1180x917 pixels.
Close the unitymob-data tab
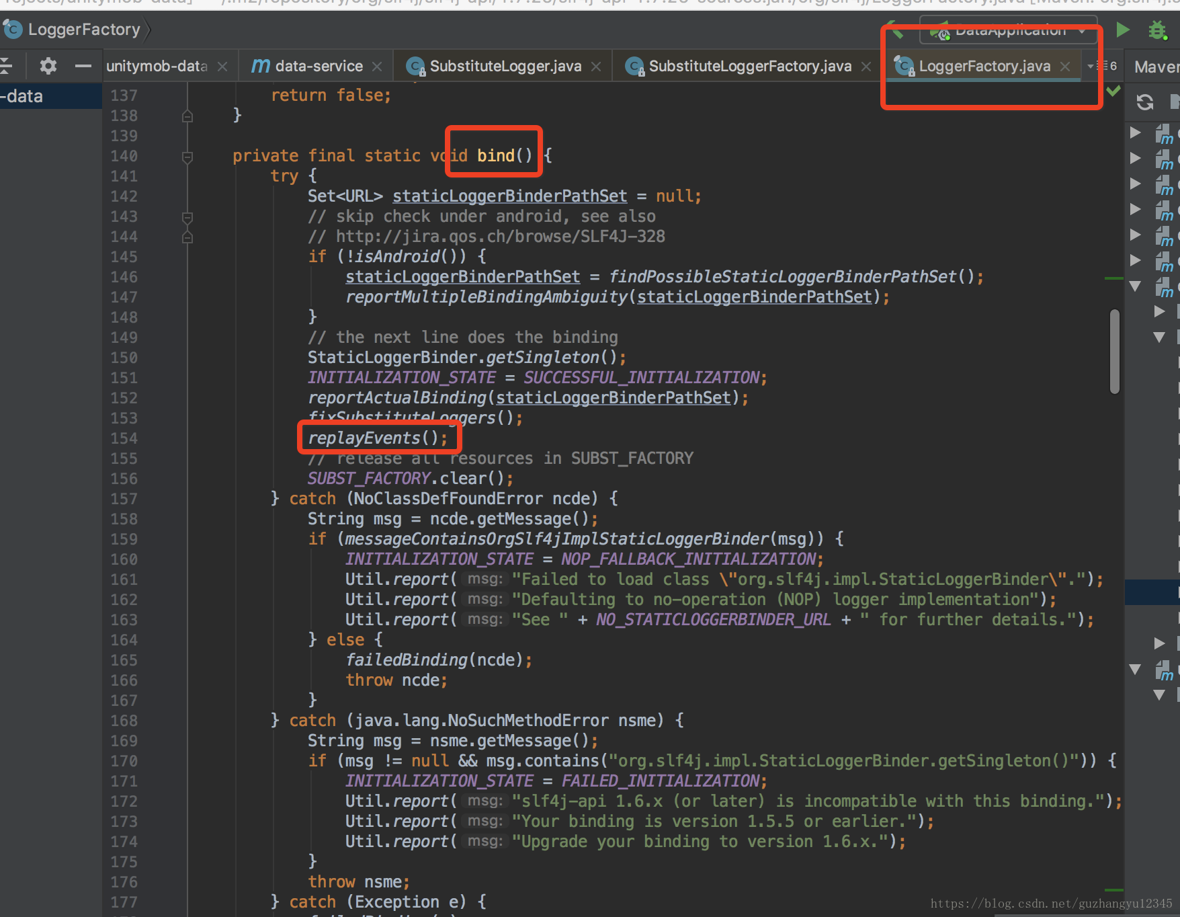click(x=222, y=67)
